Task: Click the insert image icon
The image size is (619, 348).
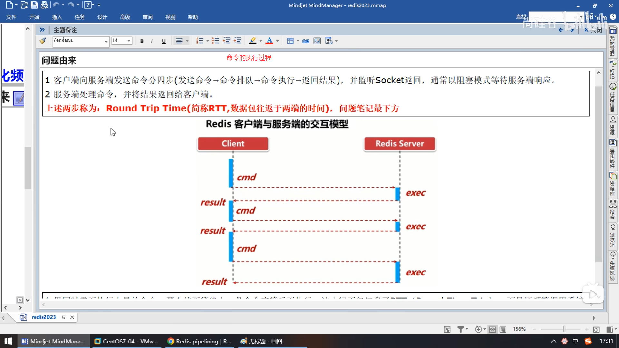Action: (317, 41)
